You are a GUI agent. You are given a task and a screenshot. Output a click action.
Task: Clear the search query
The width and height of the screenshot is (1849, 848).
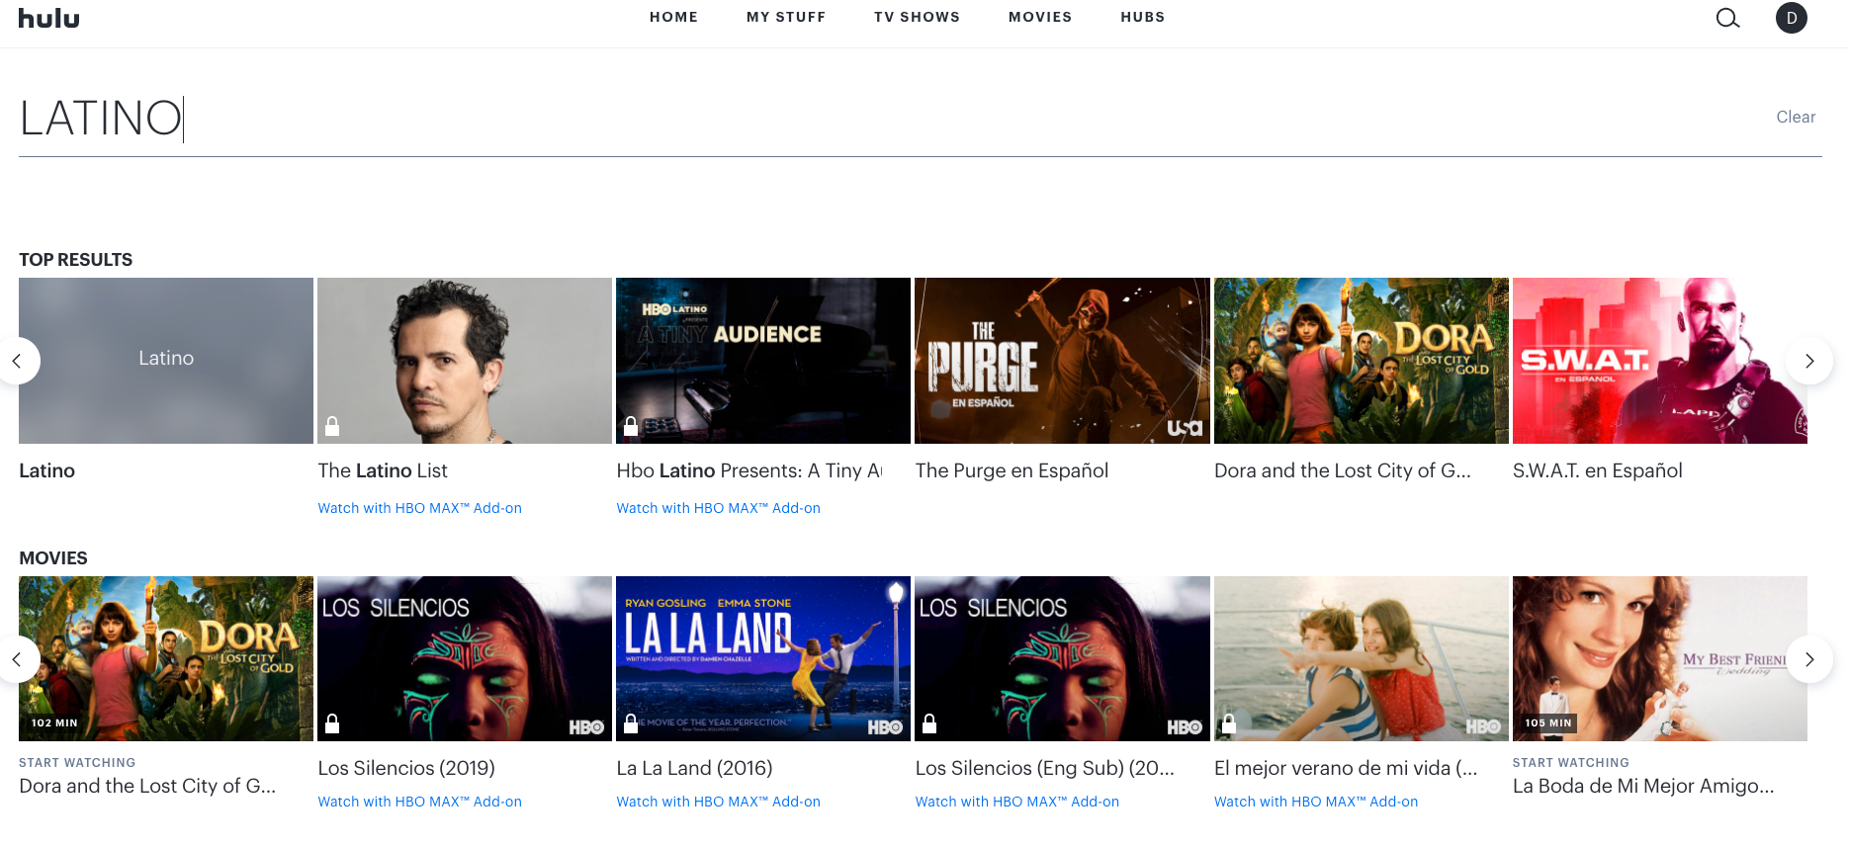pyautogui.click(x=1795, y=117)
